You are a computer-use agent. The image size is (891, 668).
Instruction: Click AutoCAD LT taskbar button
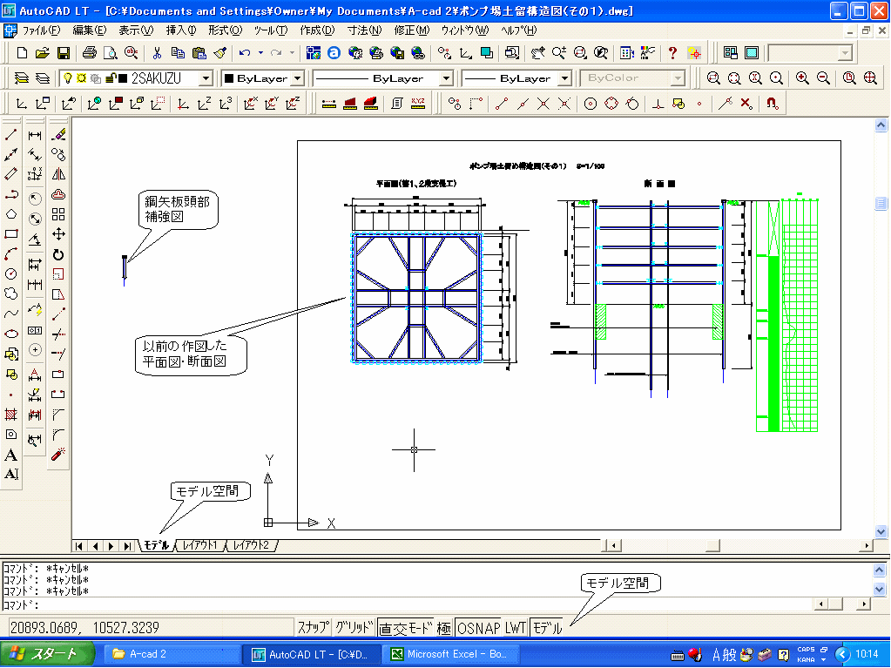(312, 654)
